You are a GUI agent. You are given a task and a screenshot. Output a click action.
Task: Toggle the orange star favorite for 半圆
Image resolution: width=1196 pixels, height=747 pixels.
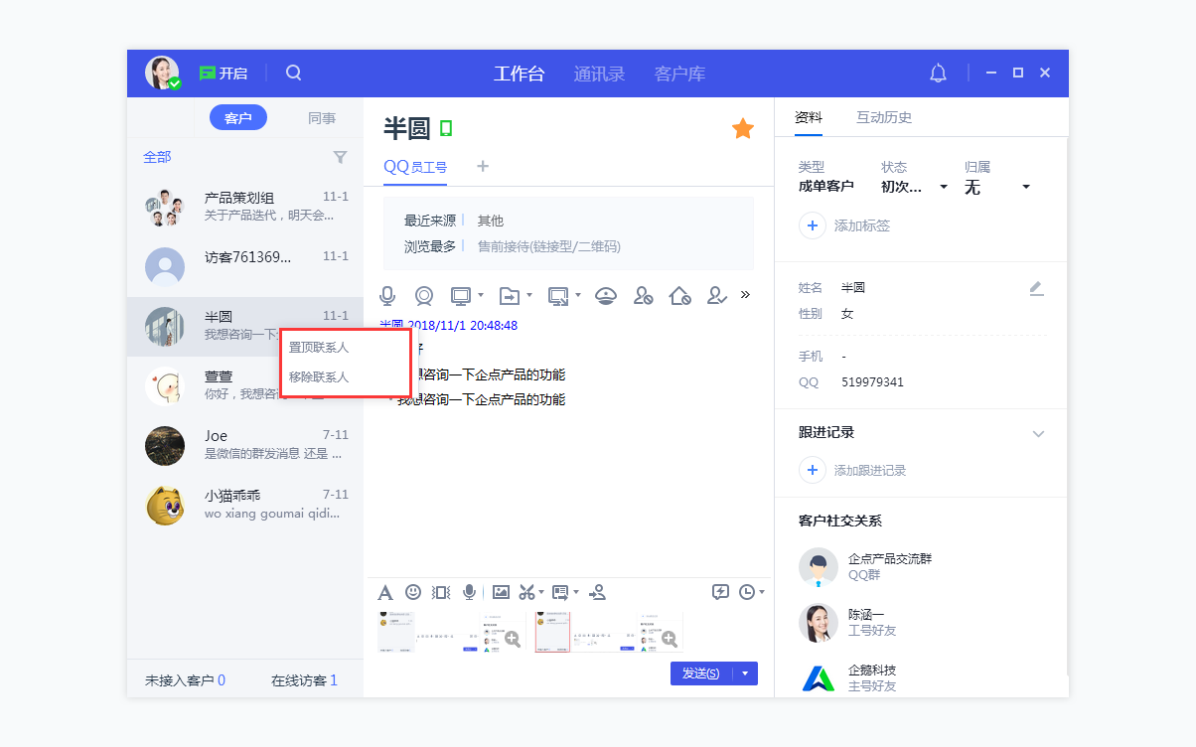pos(742,128)
